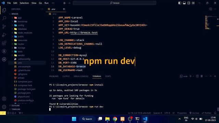Open Google Chrome from the taskbar
The height and width of the screenshot is (123, 219).
tap(115, 119)
